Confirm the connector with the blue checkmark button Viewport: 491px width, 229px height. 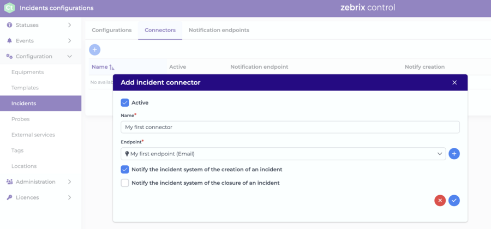(454, 201)
